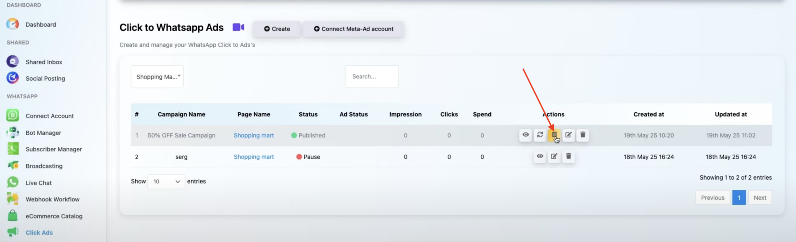Sync the 50% OFF Sale Campaign row
This screenshot has width=796, height=242.
point(540,135)
